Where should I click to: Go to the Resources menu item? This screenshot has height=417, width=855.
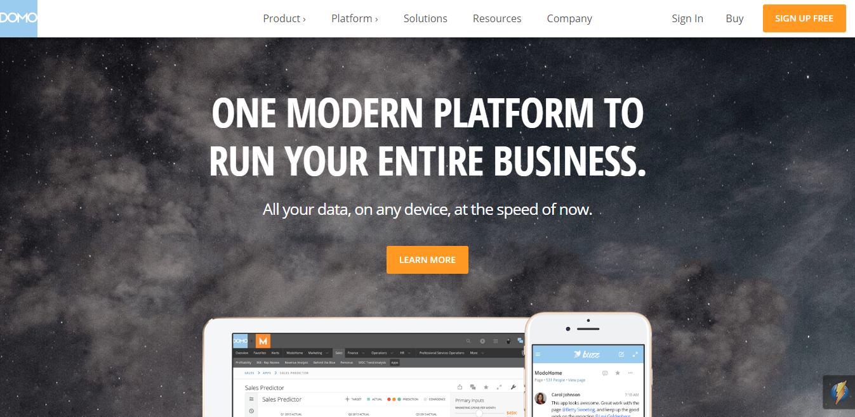[x=497, y=18]
